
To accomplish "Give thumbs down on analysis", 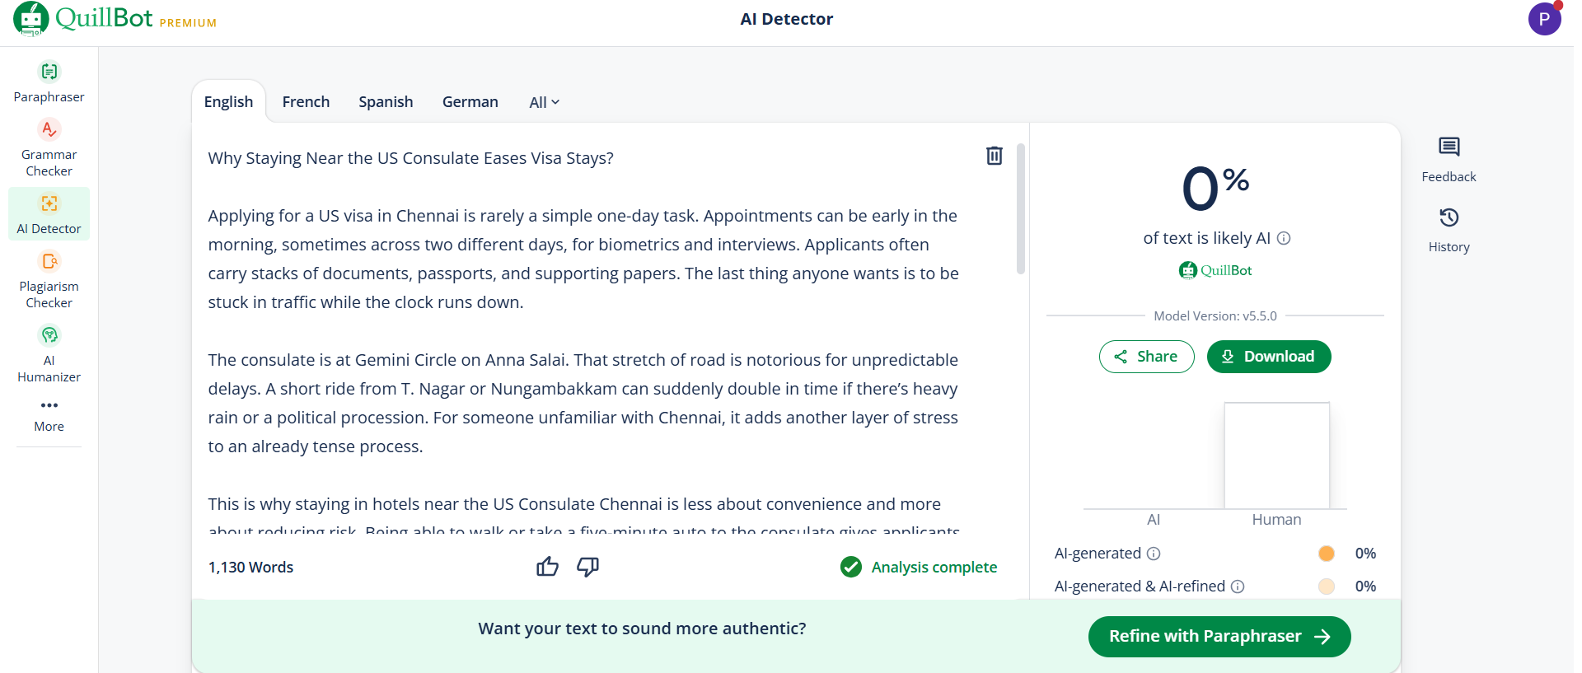I will (x=587, y=567).
